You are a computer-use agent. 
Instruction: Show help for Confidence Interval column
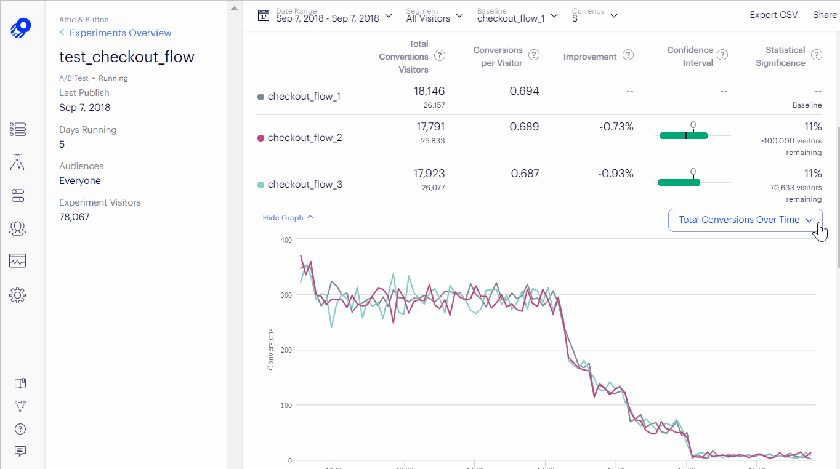[722, 55]
